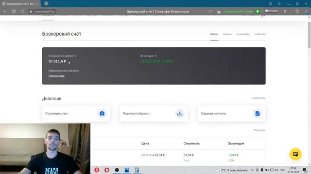This screenshot has height=174, width=311.
Task: Open the dark round app in taskbar
Action: click(x=117, y=170)
